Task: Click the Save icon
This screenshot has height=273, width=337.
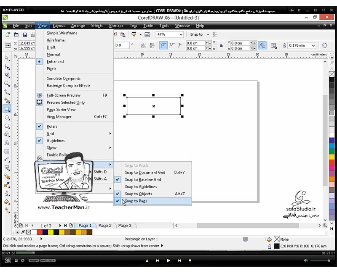Action: [25, 34]
